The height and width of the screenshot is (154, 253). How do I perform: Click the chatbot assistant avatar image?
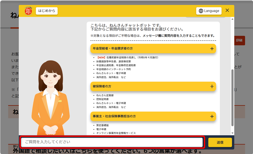(51, 98)
